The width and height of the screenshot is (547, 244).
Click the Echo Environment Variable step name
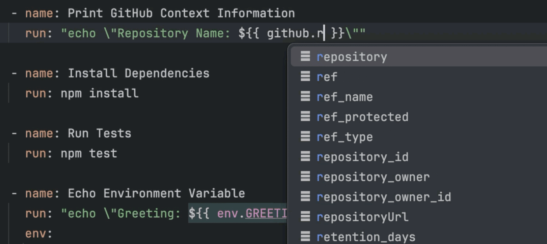point(156,193)
